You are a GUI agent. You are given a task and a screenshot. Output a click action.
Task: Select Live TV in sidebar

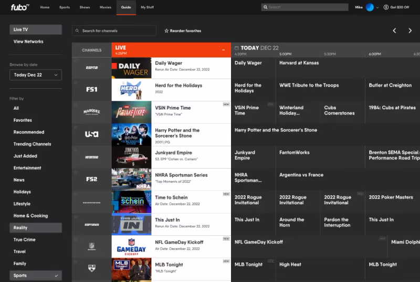[36, 29]
